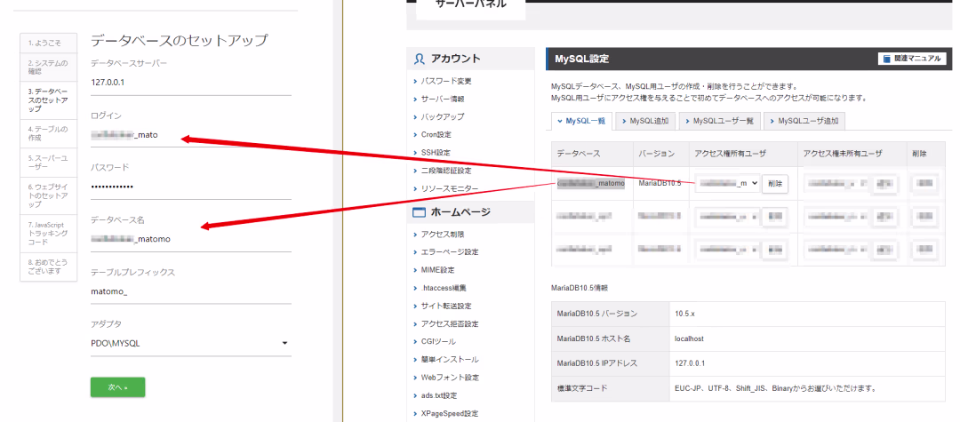The height and width of the screenshot is (422, 960).
Task: Click the green 次へ button
Action: click(x=117, y=387)
